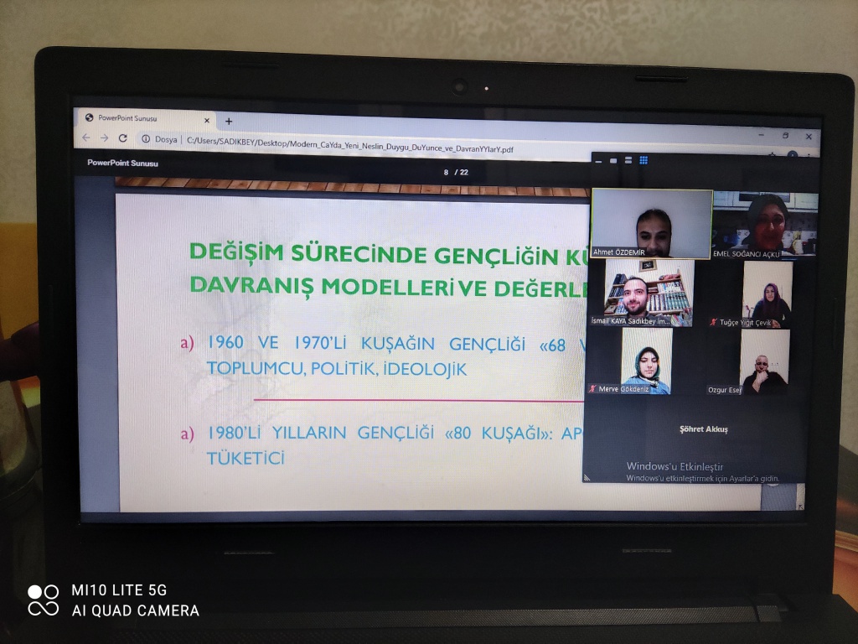Click the muted mic icon on Merve Gökdeniz
858x644 pixels.
coord(592,389)
